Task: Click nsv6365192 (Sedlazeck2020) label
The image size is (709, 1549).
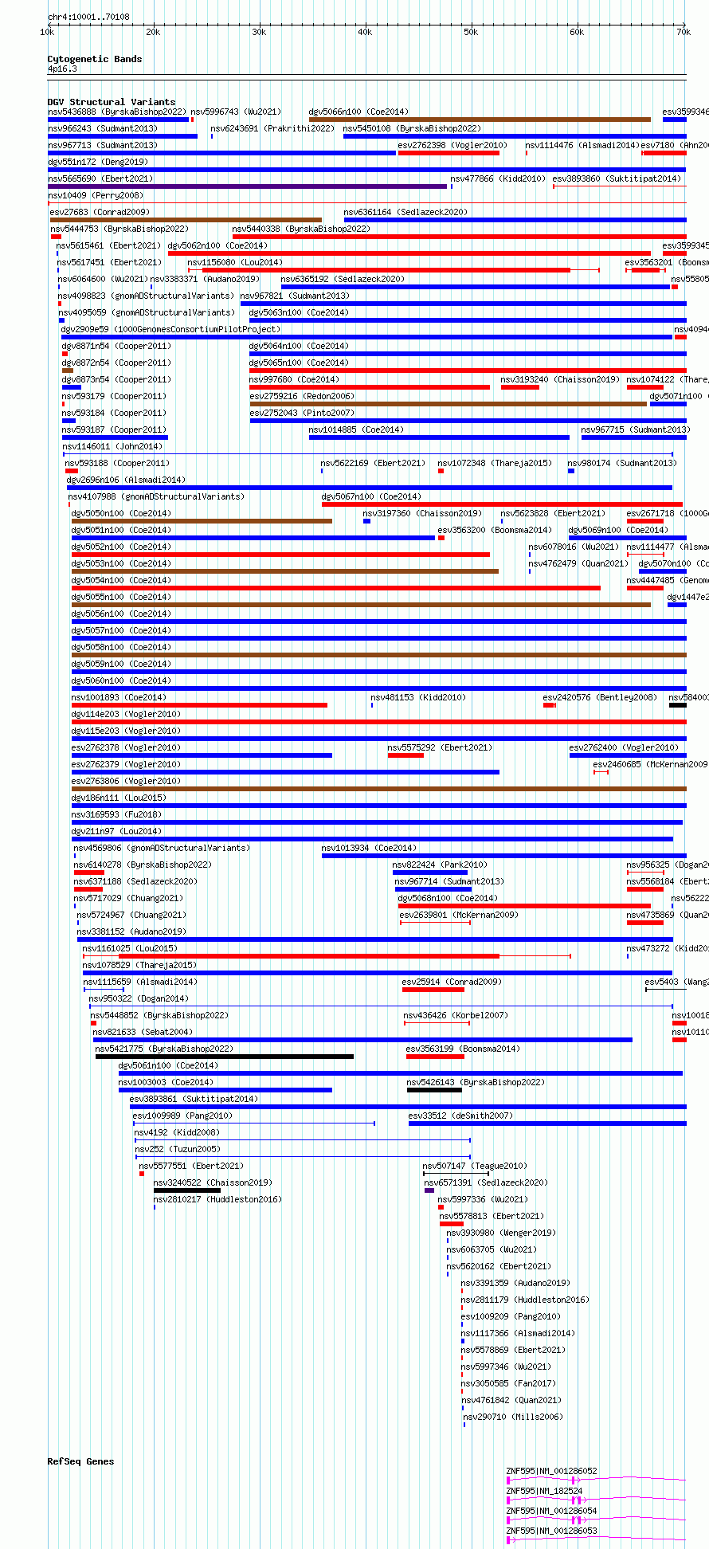Action: click(343, 279)
